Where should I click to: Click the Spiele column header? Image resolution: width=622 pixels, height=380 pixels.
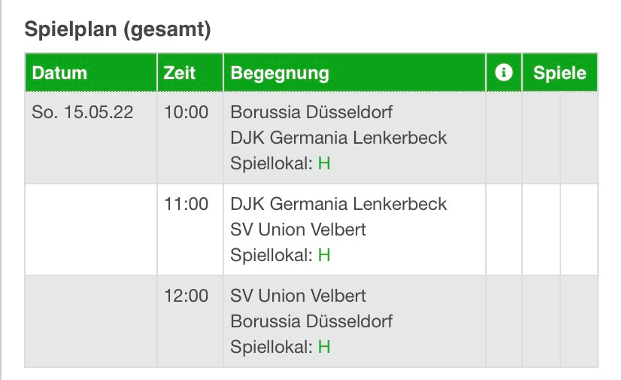[x=560, y=73]
